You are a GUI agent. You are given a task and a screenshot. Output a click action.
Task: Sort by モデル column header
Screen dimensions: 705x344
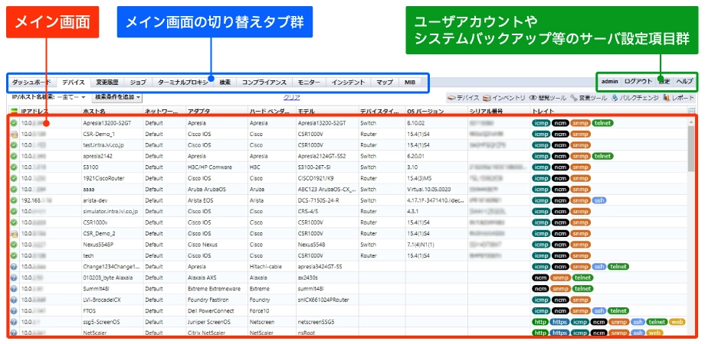pos(327,112)
